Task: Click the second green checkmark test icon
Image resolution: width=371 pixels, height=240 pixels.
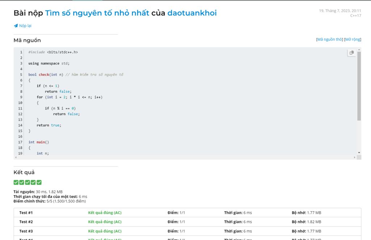Action: (x=22, y=182)
